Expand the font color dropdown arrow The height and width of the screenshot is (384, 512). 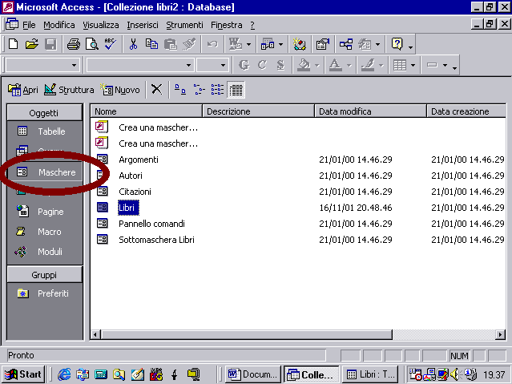coord(349,66)
